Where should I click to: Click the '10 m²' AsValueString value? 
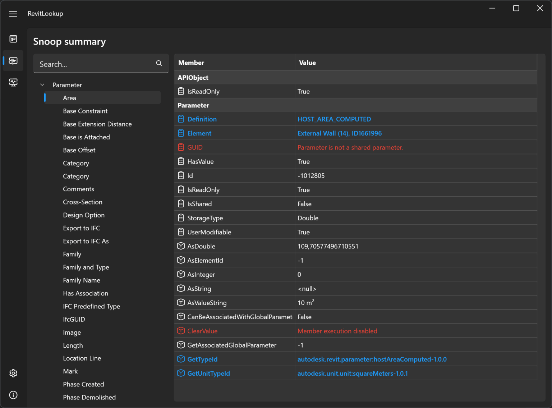(x=306, y=303)
